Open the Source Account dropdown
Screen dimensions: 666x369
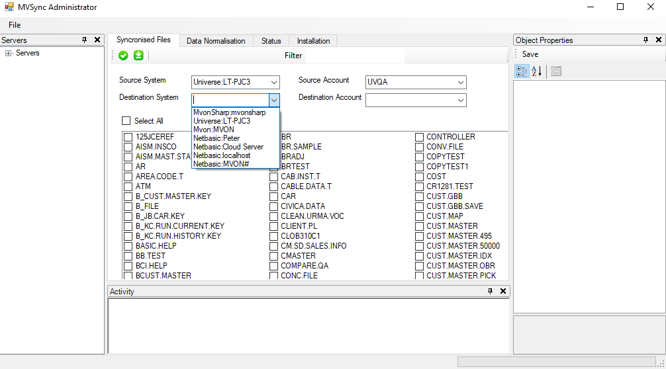tap(460, 82)
